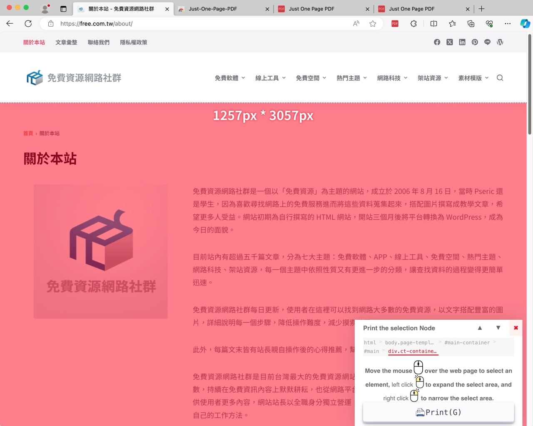
Task: Click 免費資源網路社群 site title
Action: (x=84, y=78)
